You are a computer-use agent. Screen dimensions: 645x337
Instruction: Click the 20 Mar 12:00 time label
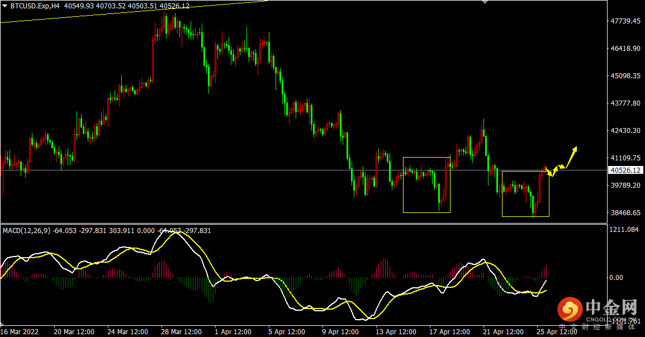74,332
